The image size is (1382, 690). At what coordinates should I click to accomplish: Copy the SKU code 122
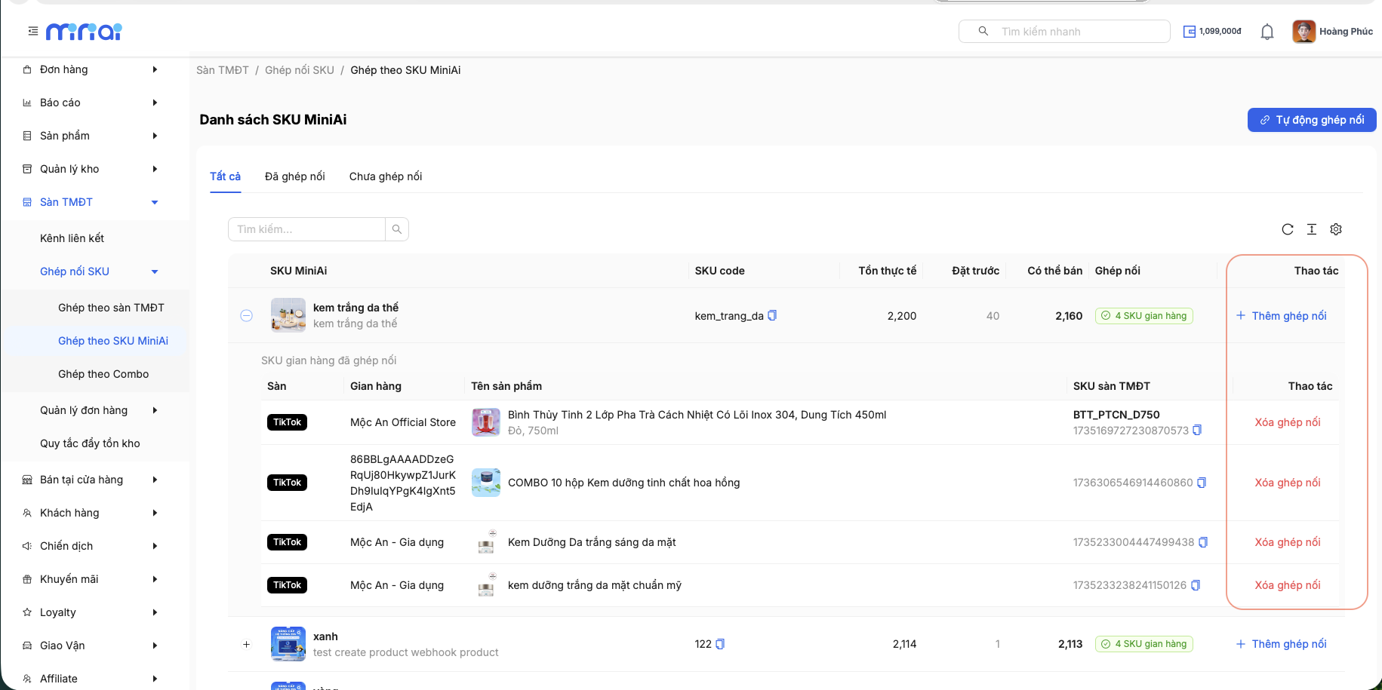[x=720, y=644]
